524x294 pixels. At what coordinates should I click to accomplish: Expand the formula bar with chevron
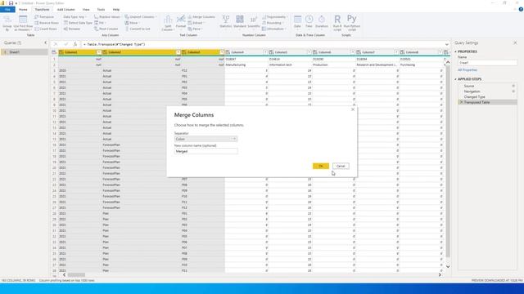(x=447, y=44)
